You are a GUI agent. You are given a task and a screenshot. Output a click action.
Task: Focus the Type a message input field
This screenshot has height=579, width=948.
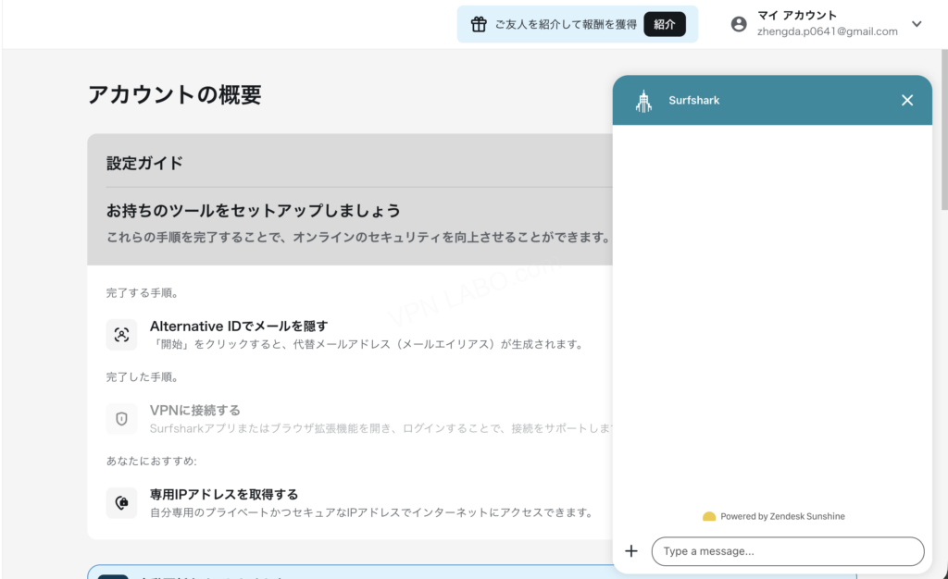pyautogui.click(x=788, y=551)
